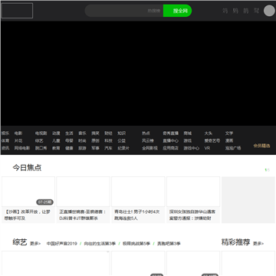Open 音乐 channel link
The height and width of the screenshot is (276, 276).
82,133
